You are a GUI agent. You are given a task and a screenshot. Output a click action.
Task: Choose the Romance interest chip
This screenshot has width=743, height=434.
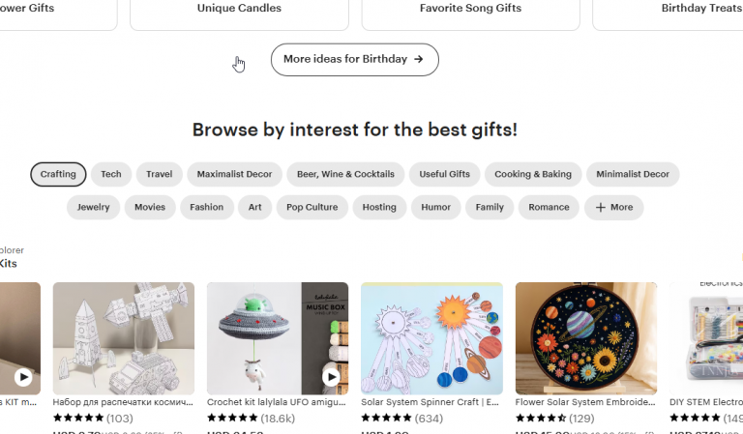549,207
